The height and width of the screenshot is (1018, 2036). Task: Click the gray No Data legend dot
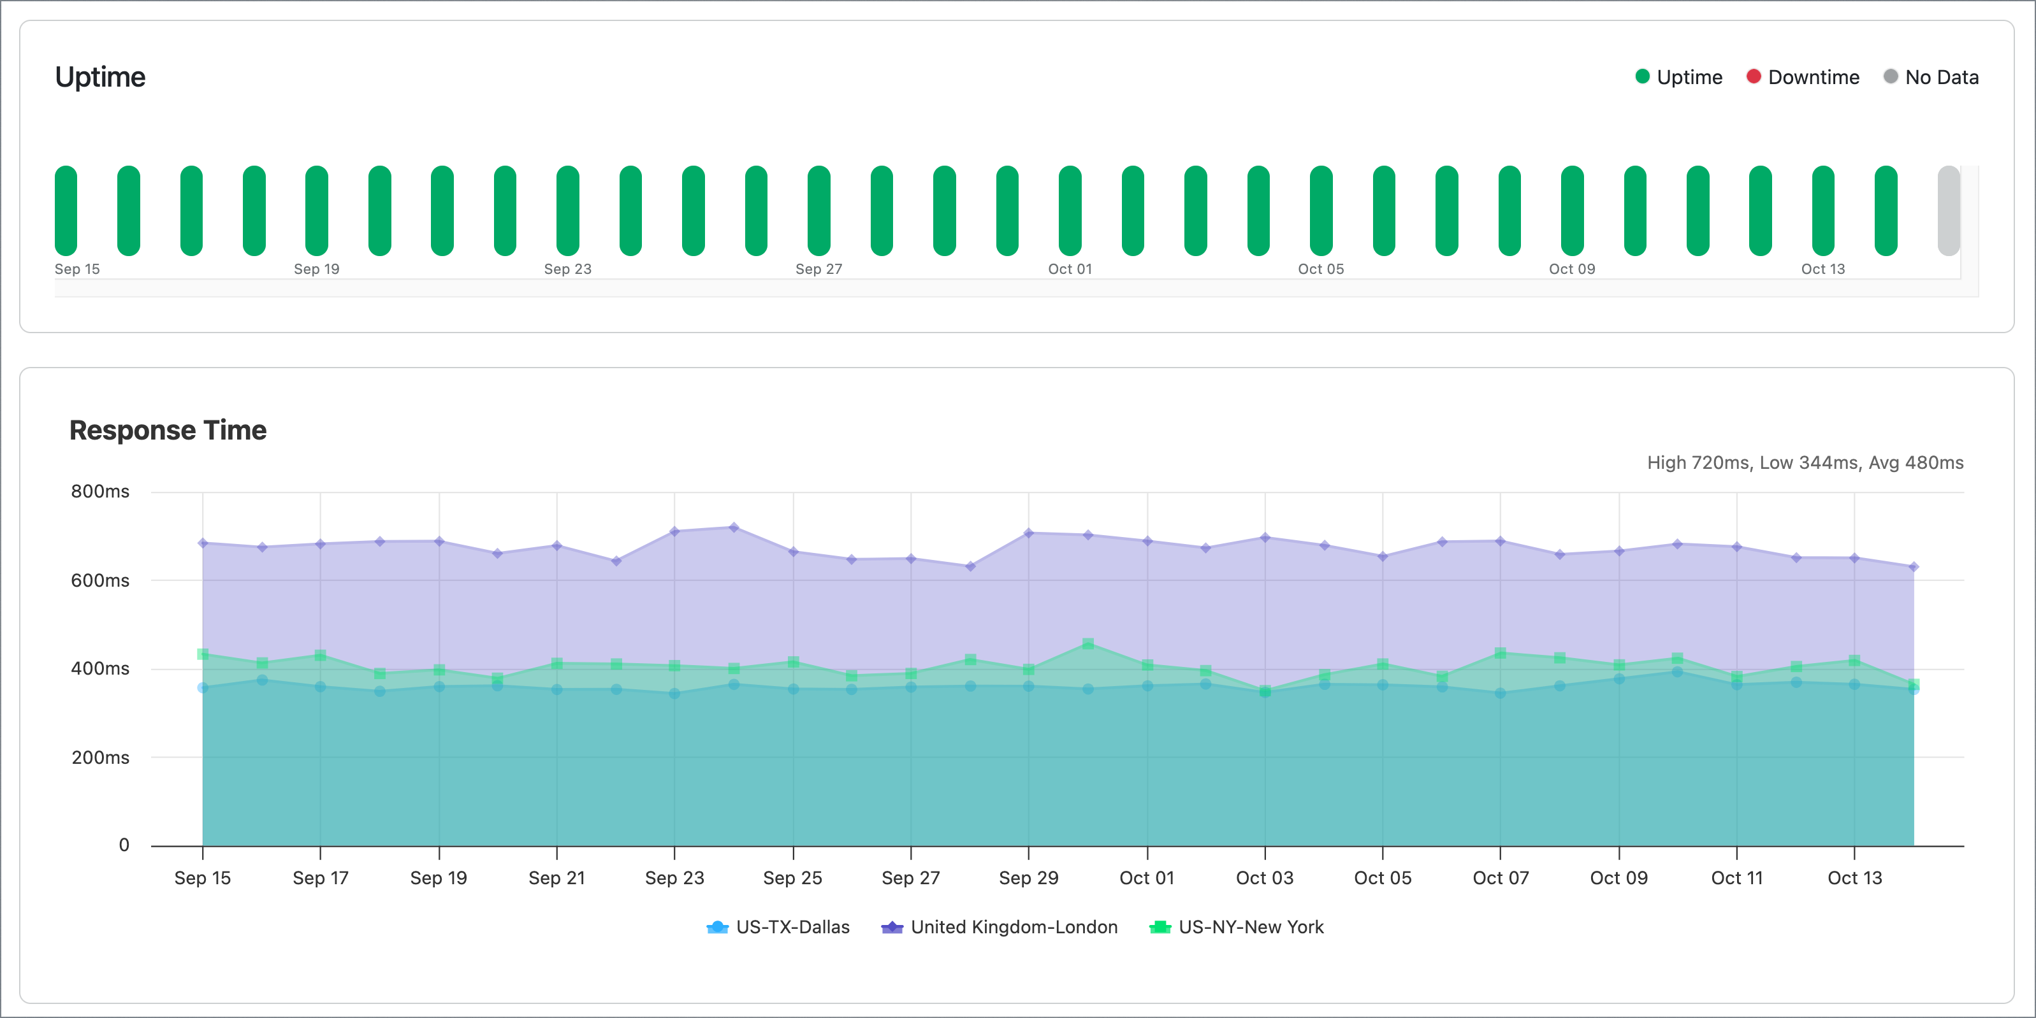pyautogui.click(x=1891, y=76)
